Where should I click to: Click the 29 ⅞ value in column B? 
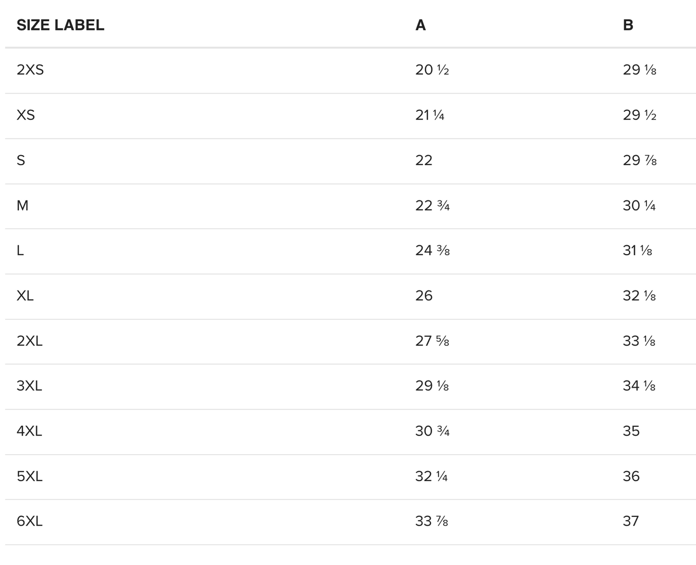[639, 160]
